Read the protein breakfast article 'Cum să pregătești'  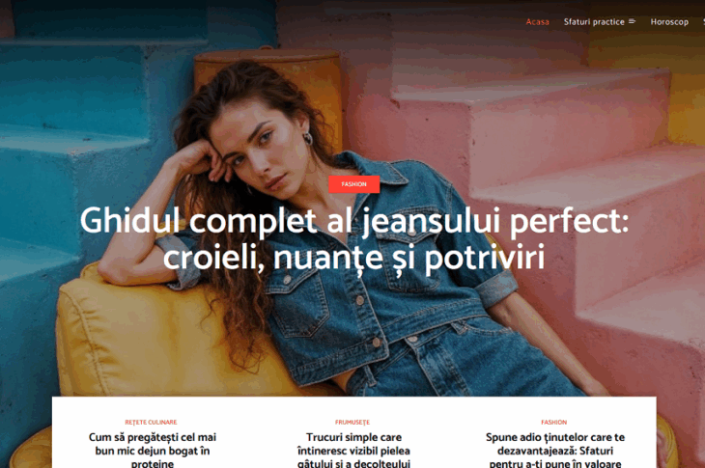coord(153,450)
